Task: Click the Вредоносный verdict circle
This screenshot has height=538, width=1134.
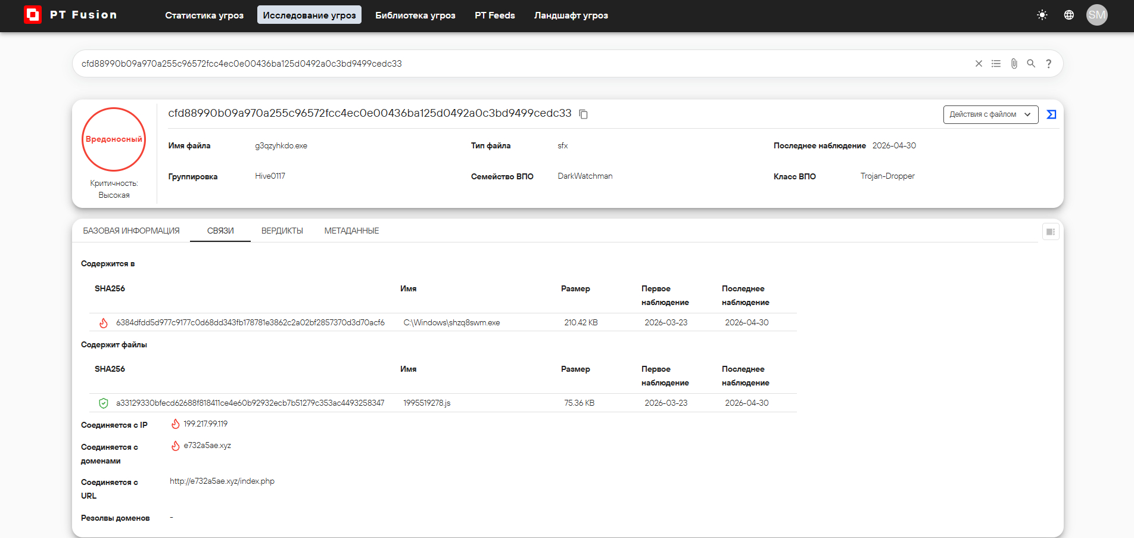Action: click(114, 139)
